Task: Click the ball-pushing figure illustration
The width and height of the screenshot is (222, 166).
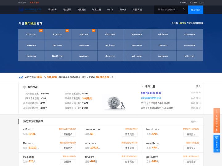Action: pos(116,103)
